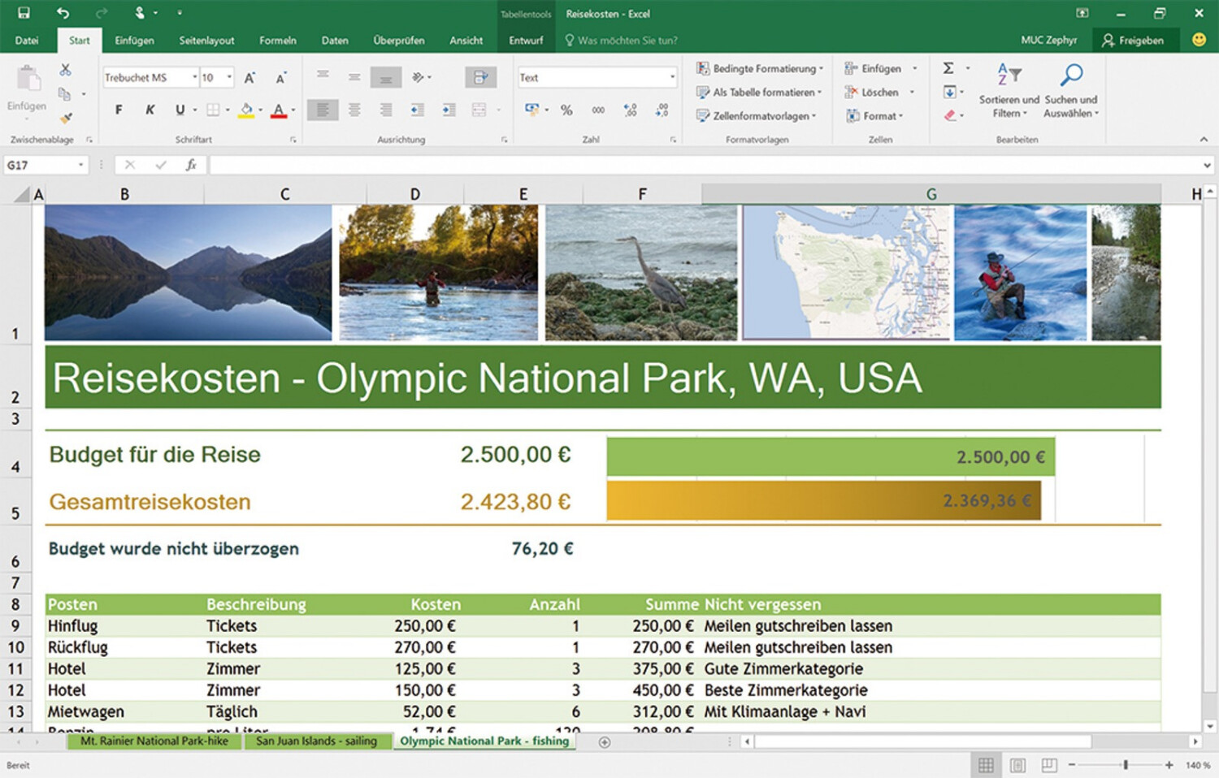Click the AutoSum sigma icon
Viewport: 1219px width, 778px height.
948,68
